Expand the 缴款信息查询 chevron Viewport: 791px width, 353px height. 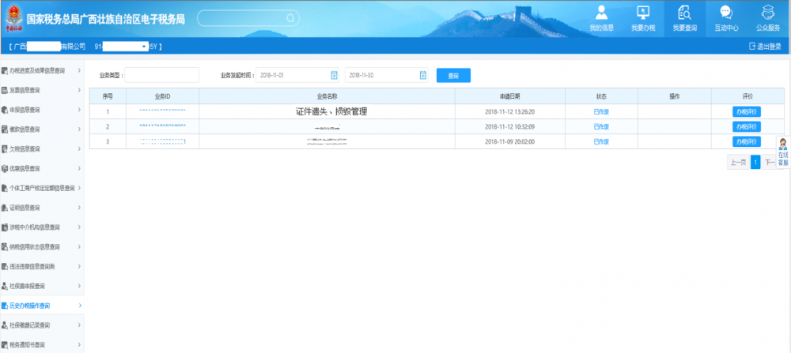79,130
